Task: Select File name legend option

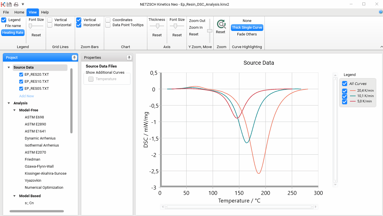Action: point(13,26)
